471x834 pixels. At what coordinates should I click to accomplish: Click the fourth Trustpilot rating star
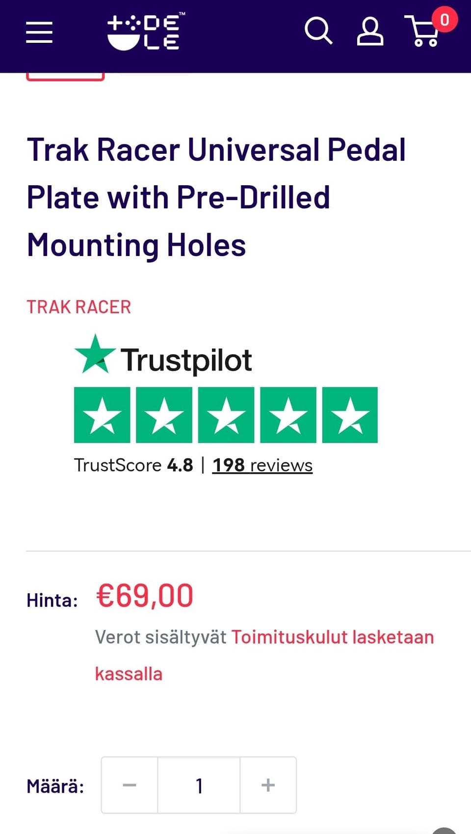[288, 415]
